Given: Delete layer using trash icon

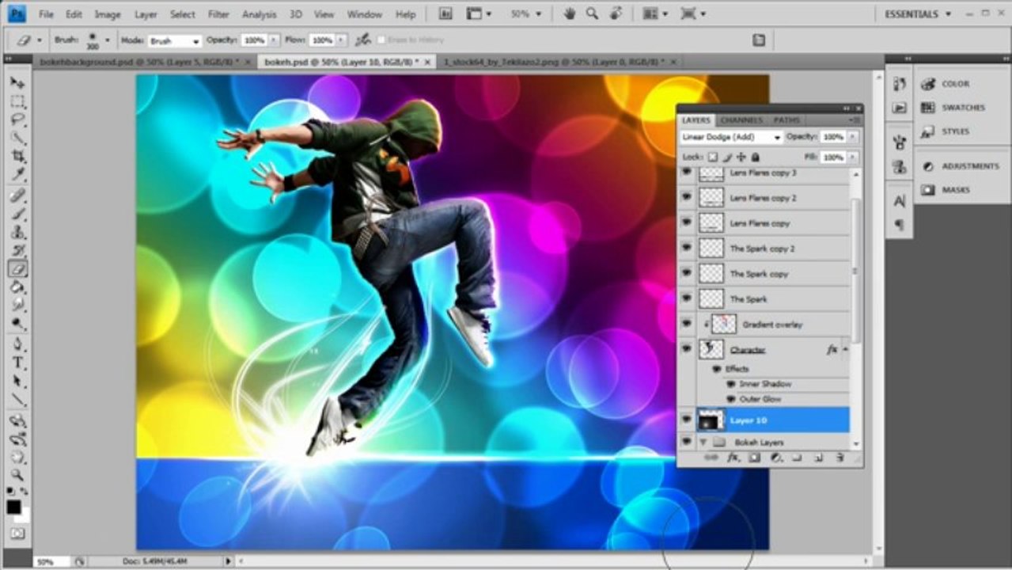Looking at the screenshot, I should [840, 458].
